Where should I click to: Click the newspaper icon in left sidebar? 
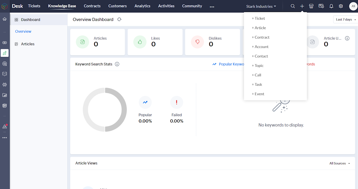point(5,106)
